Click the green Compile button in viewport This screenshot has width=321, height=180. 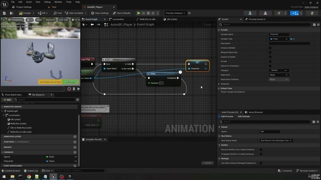tap(70, 82)
